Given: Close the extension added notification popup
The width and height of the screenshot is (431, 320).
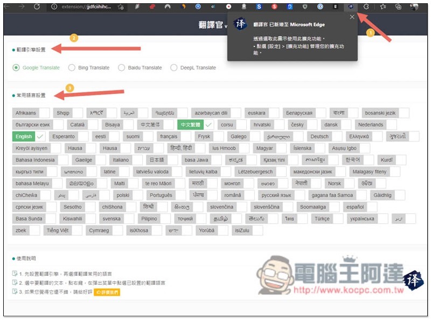Looking at the screenshot, I should (352, 17).
